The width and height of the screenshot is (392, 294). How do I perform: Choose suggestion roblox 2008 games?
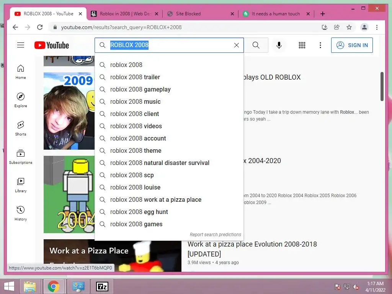(169, 224)
